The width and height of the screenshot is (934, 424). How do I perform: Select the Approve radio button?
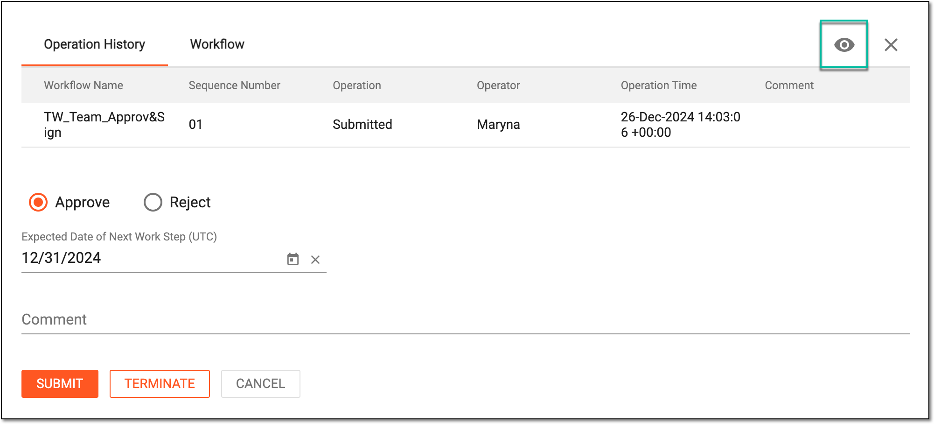[38, 202]
